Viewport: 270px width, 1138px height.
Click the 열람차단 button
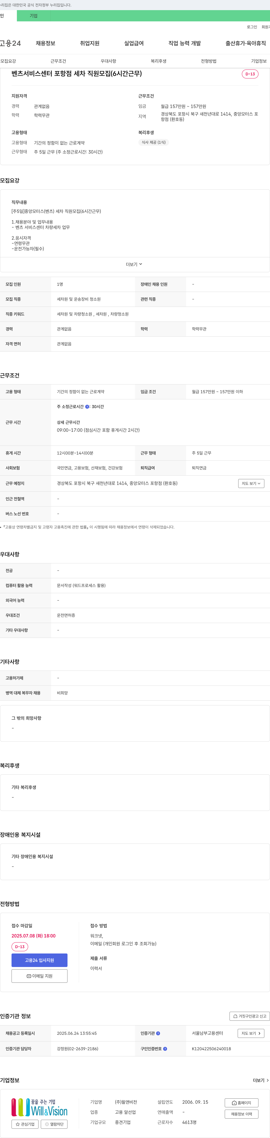[54, 1124]
